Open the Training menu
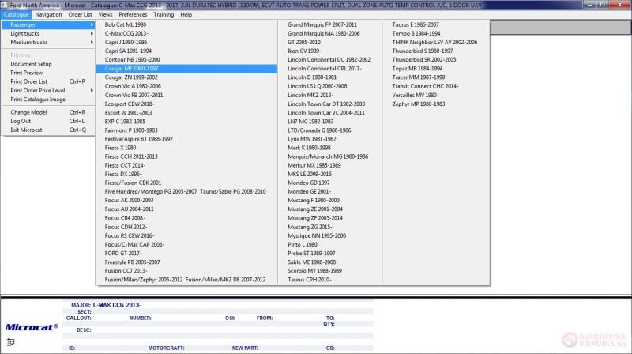The height and width of the screenshot is (354, 632). [x=164, y=14]
